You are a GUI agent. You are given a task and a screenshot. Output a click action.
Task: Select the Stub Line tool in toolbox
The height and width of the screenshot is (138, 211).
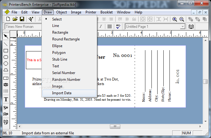(x=6, y=78)
